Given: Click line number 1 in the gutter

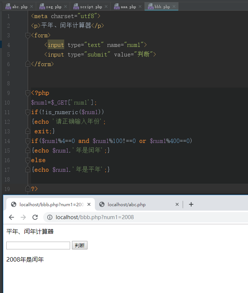Looking at the screenshot, I should click(8, 16).
